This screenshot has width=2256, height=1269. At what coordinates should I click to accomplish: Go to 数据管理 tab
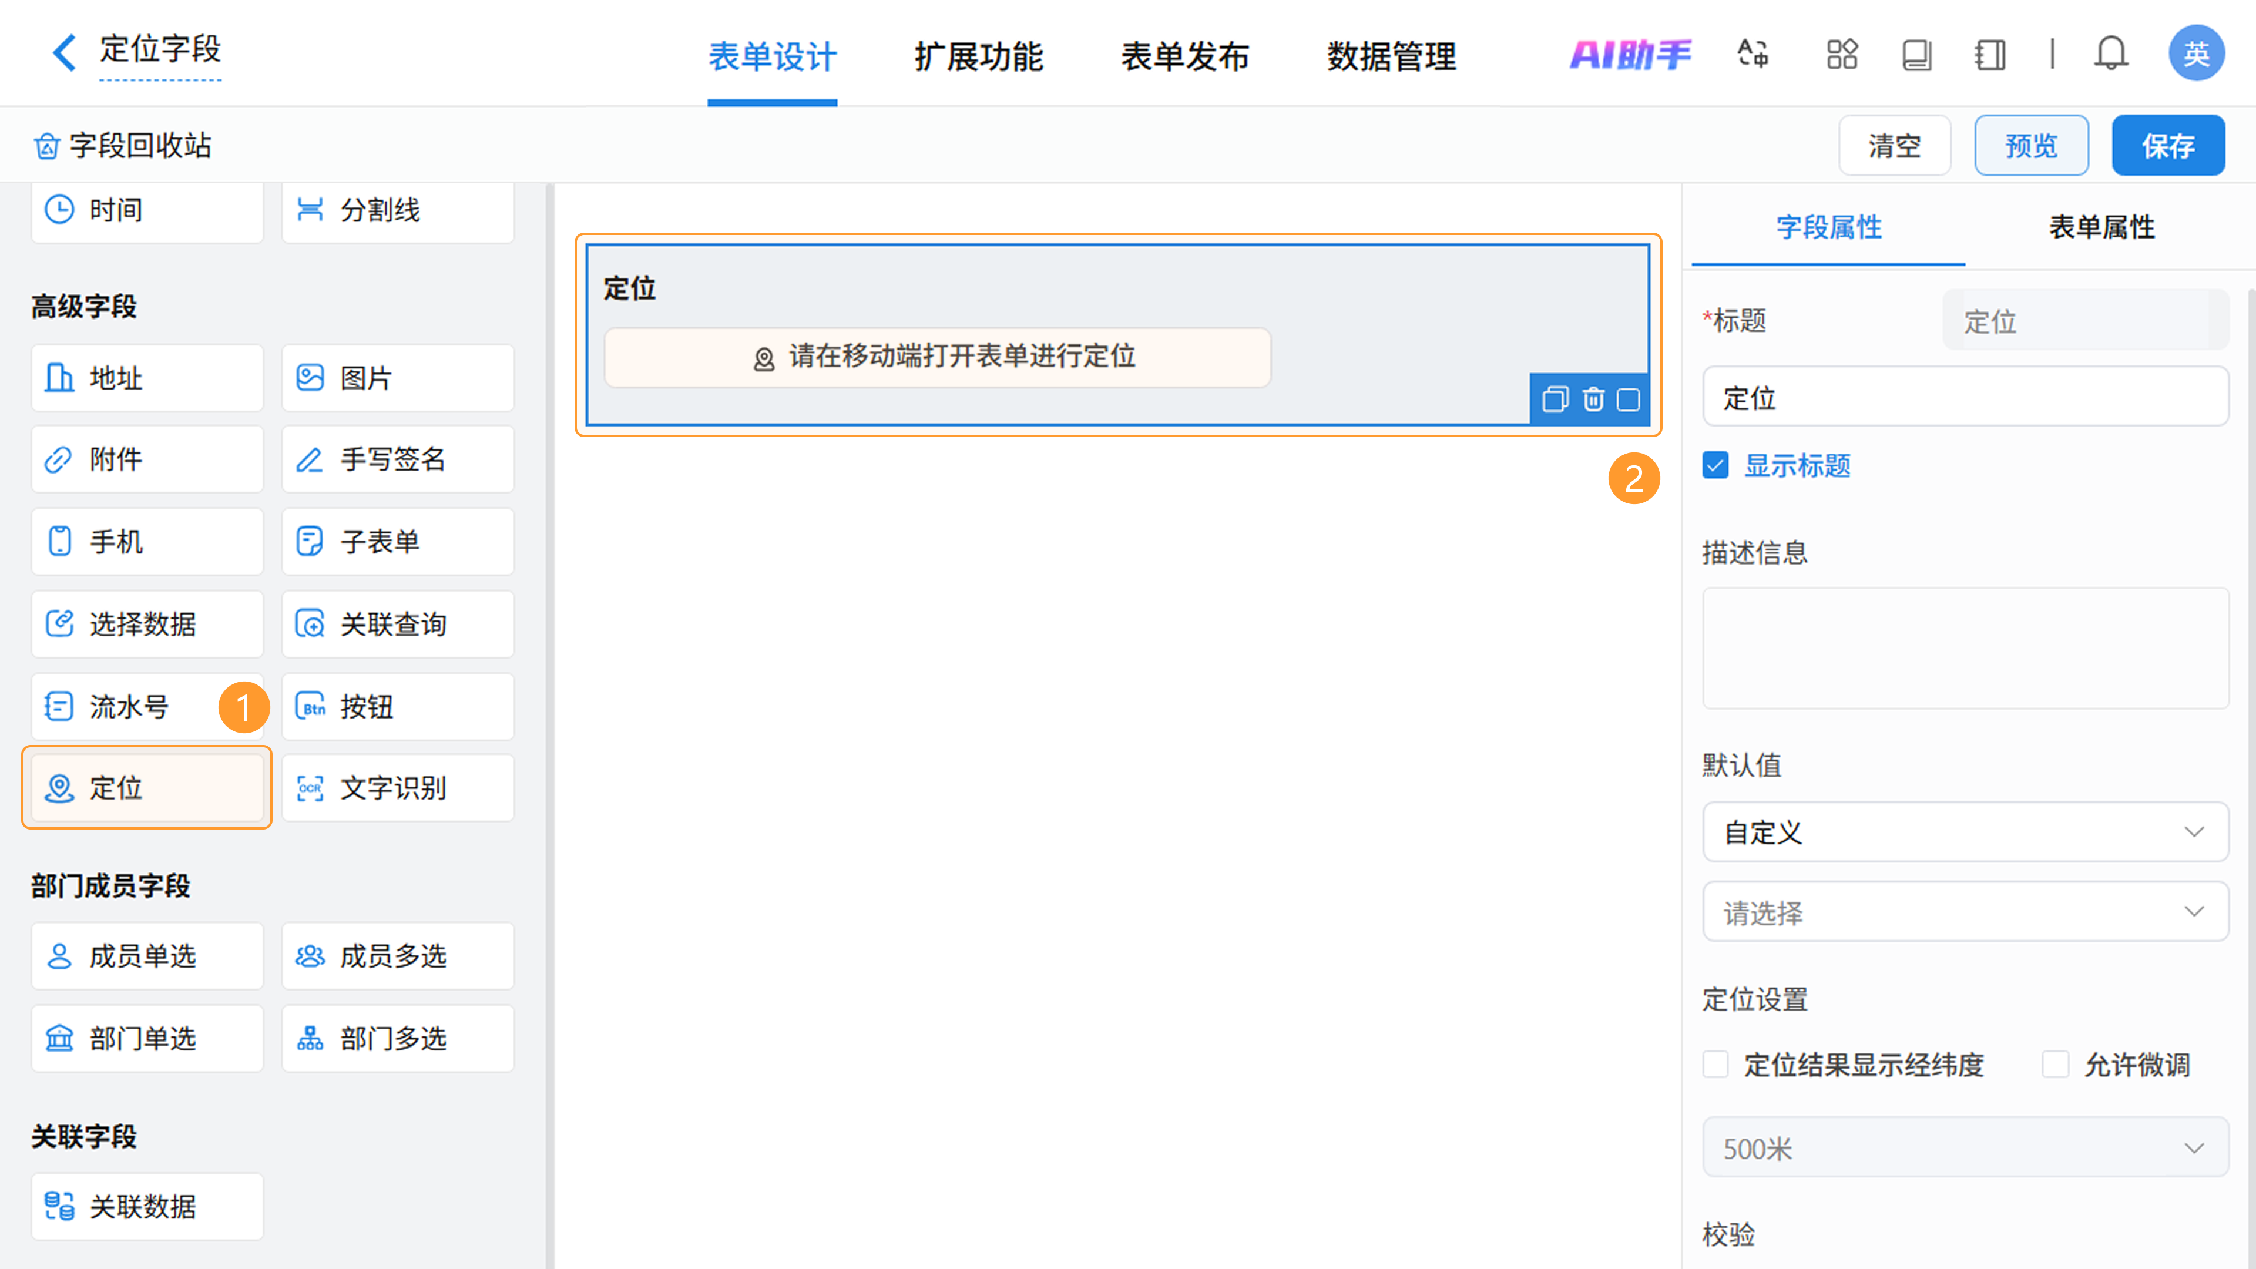1391,57
